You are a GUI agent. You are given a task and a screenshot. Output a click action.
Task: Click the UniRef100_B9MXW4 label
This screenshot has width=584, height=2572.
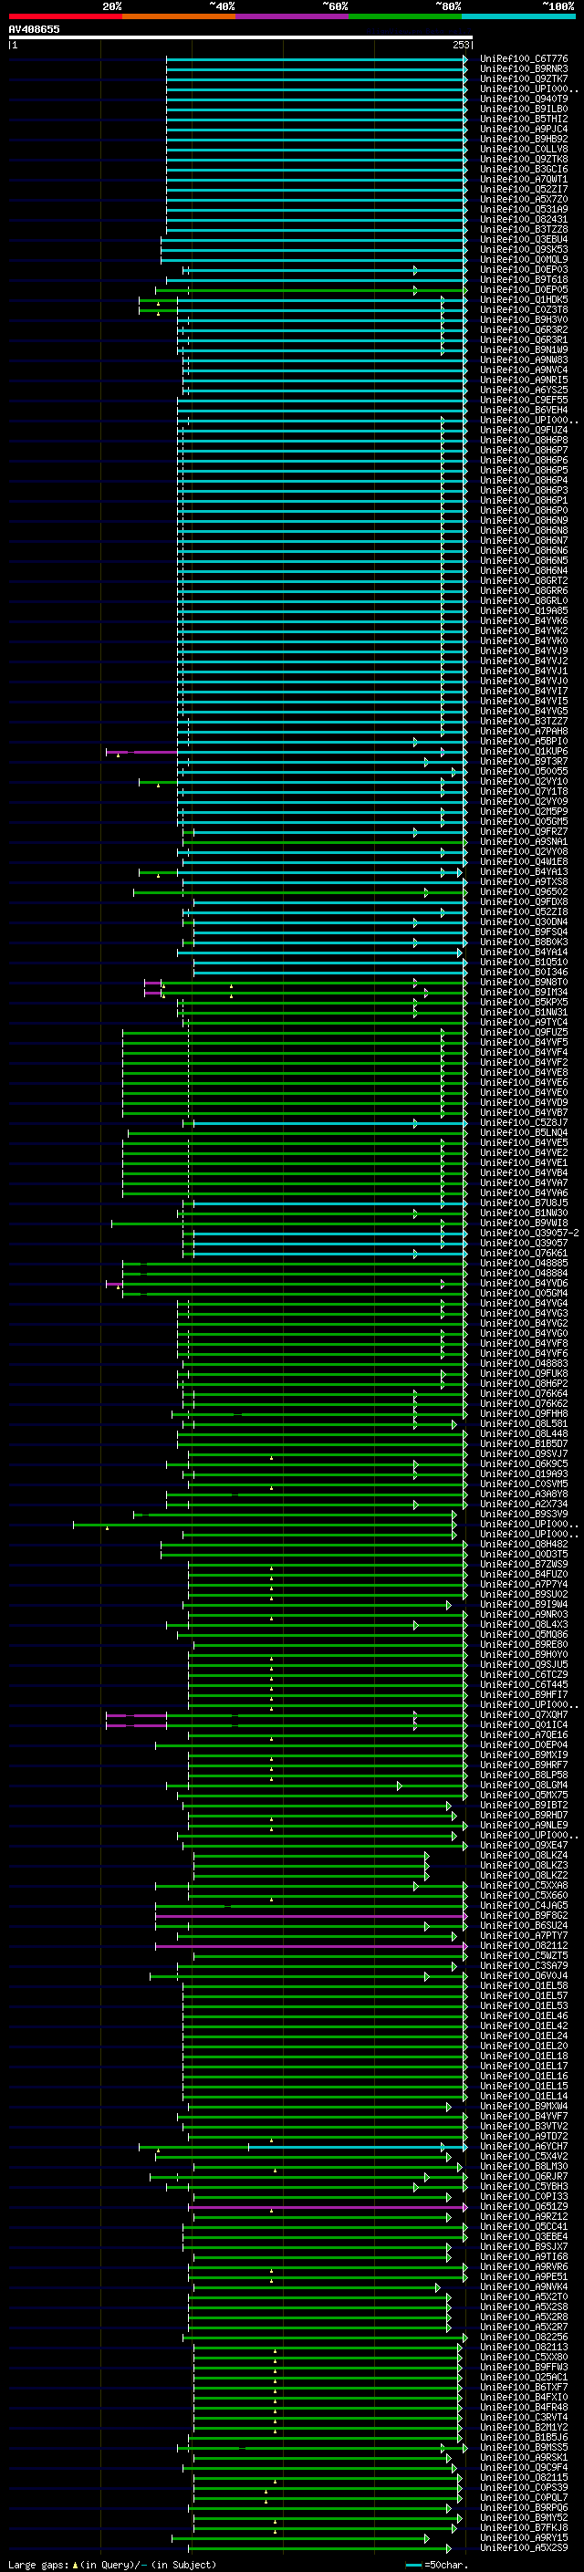tap(524, 2106)
